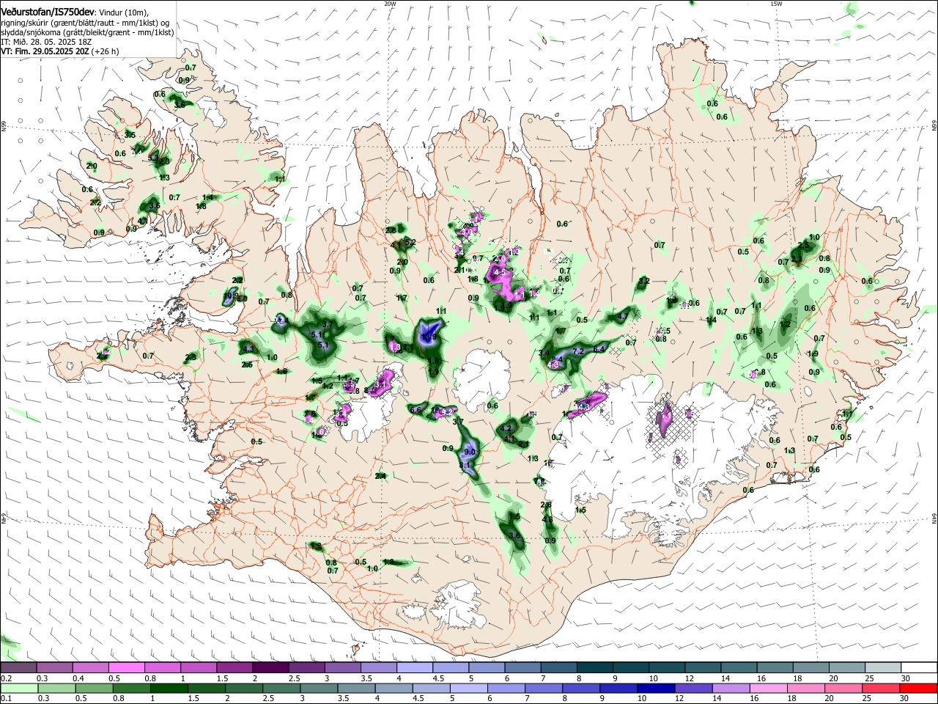Click the 8.1 precipitation value on the map
This screenshot has height=704, width=938.
click(x=465, y=466)
